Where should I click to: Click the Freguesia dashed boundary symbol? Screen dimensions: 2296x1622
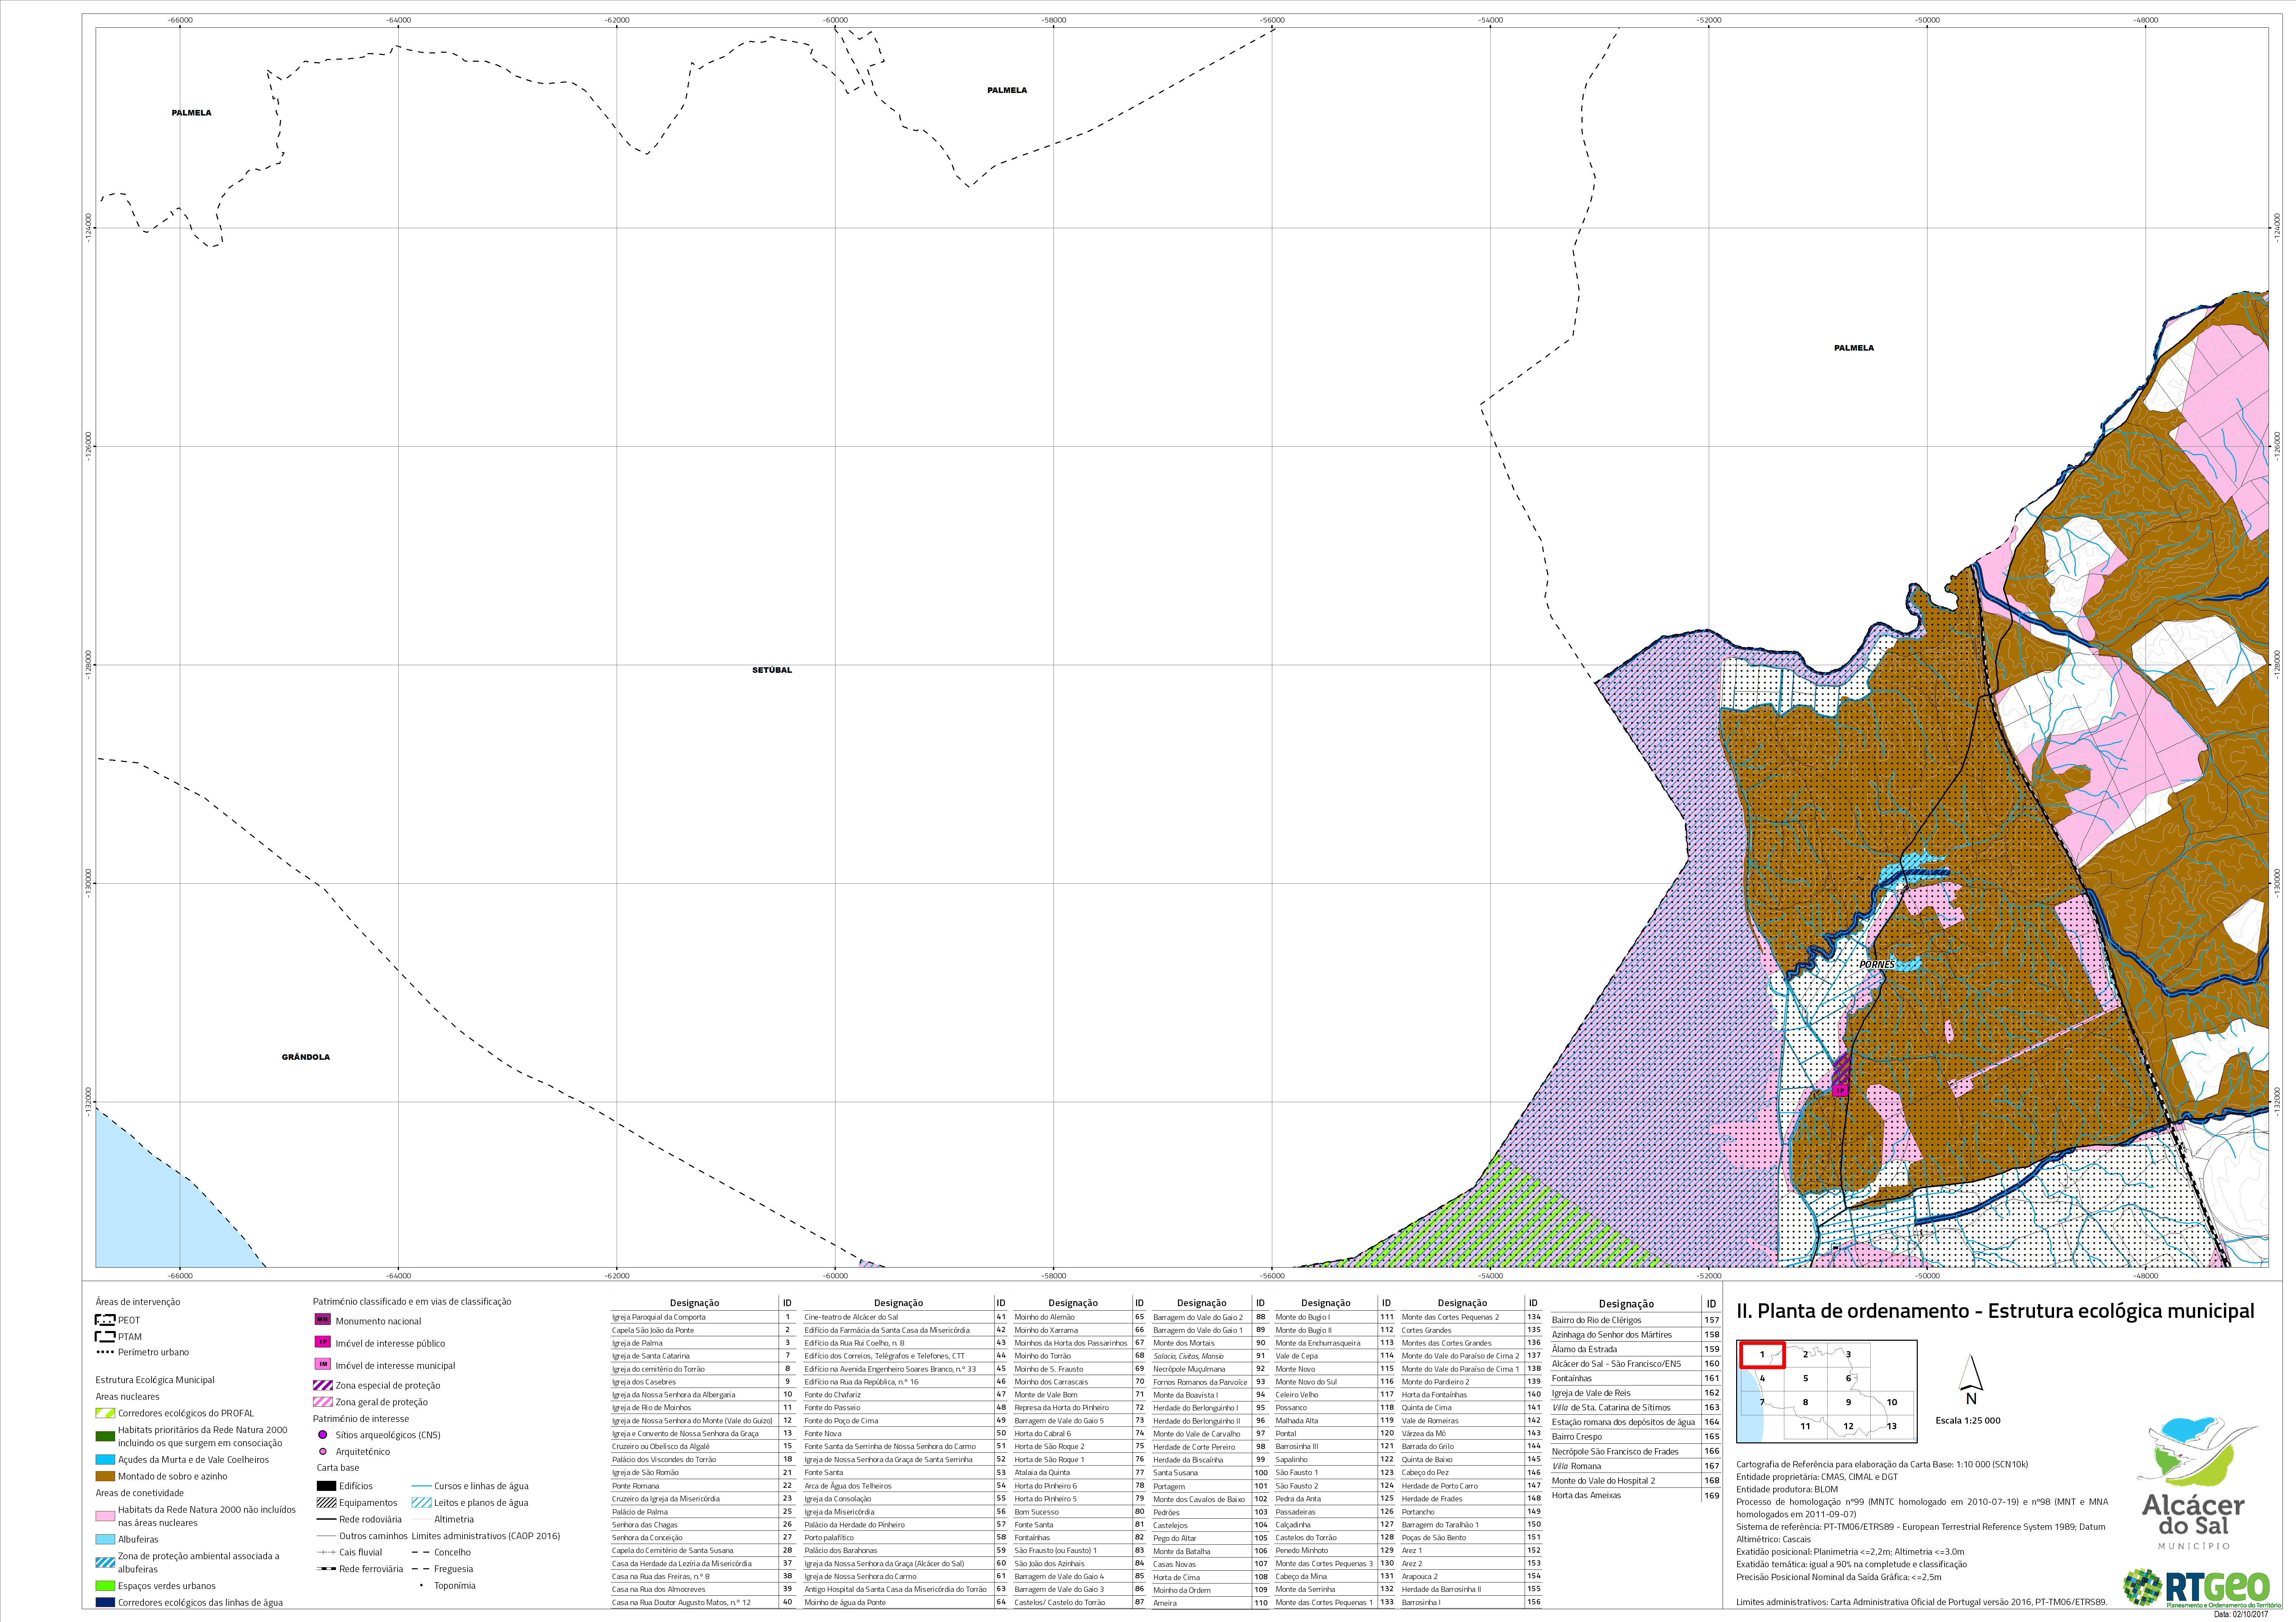click(x=421, y=1569)
